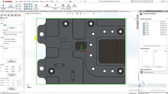Open the Информационная карта icon
The width and height of the screenshot is (168, 94).
tap(55, 5)
